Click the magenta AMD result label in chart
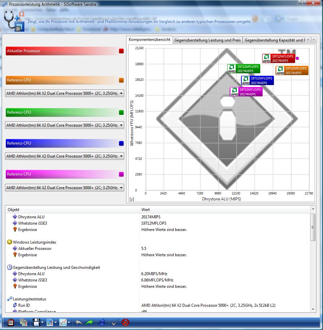This screenshot has width=323, height=330. pyautogui.click(x=246, y=92)
